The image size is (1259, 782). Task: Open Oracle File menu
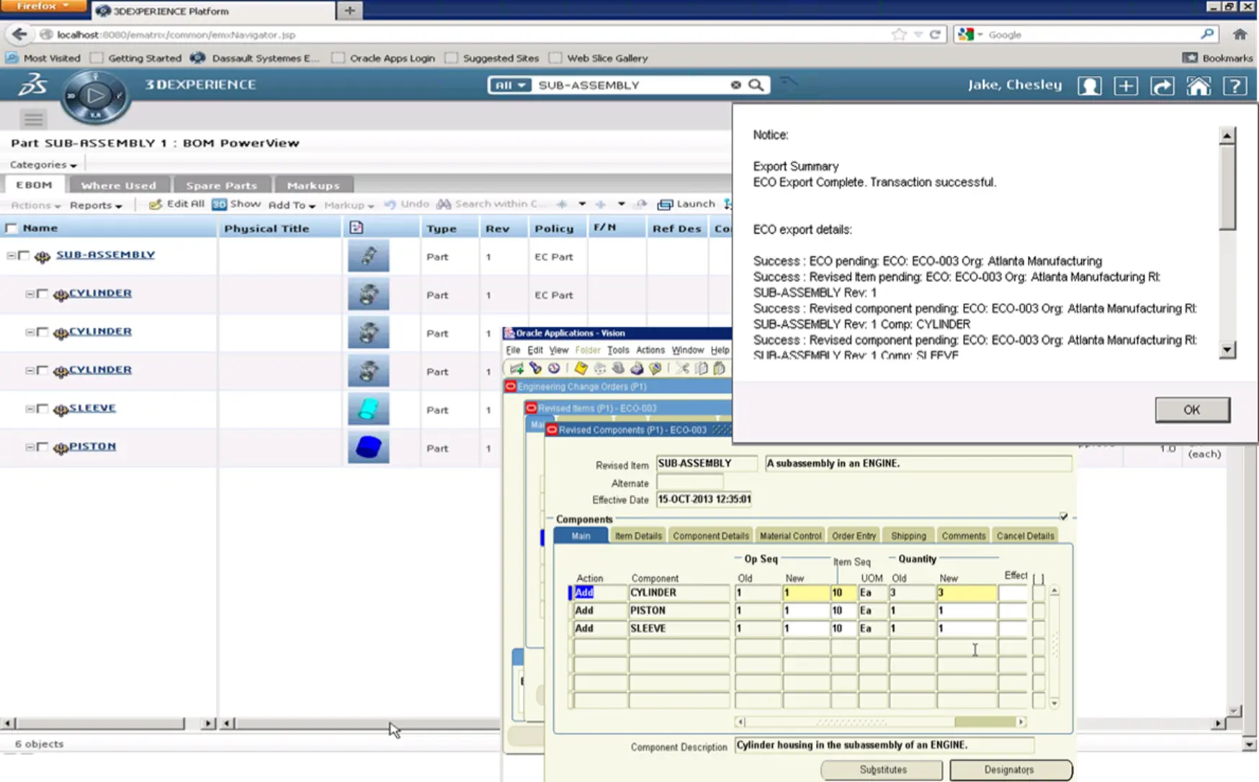click(513, 350)
